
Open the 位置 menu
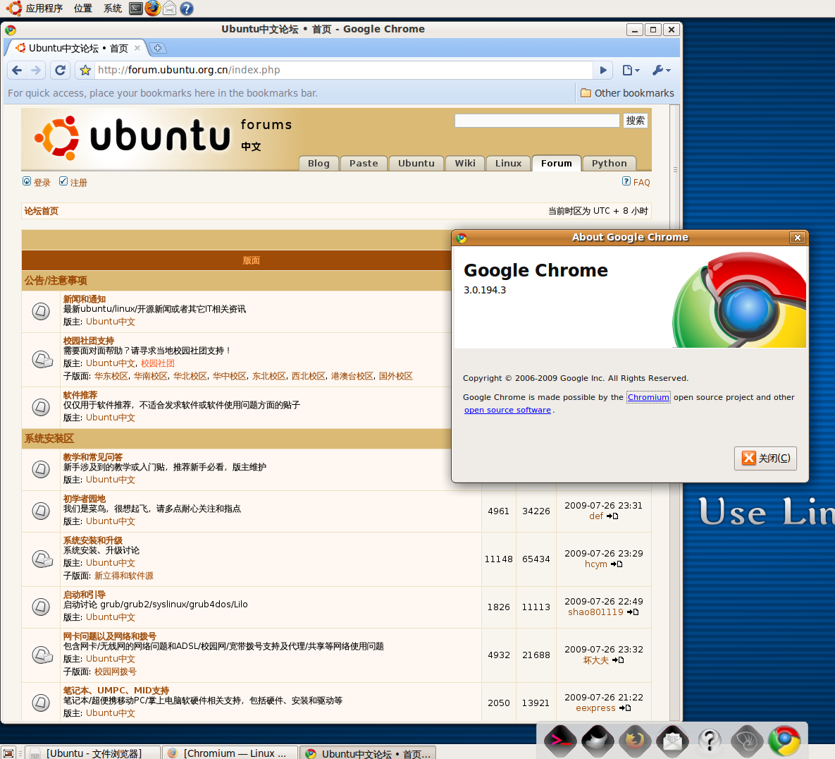pyautogui.click(x=82, y=8)
